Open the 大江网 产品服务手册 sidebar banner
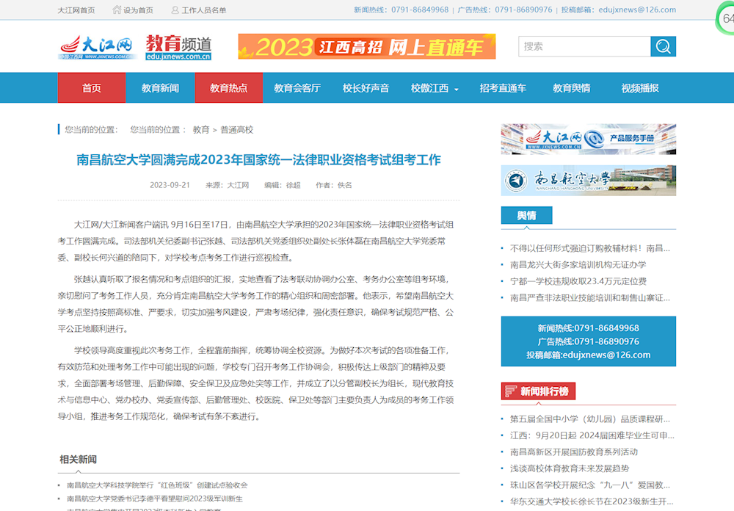 tap(588, 139)
